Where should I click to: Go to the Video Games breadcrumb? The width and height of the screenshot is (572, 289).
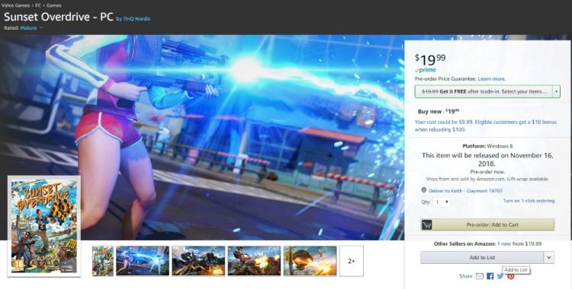pos(16,5)
